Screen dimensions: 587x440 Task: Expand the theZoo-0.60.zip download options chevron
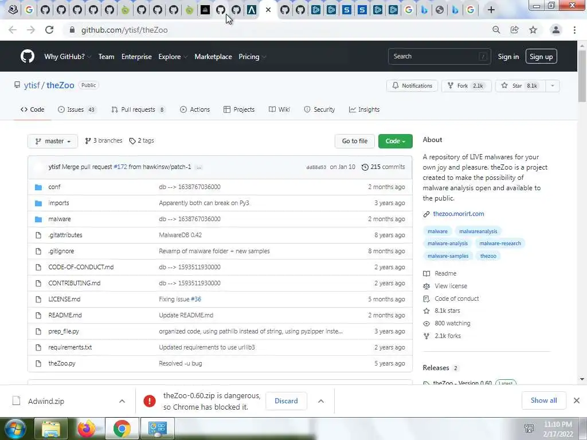pyautogui.click(x=321, y=401)
